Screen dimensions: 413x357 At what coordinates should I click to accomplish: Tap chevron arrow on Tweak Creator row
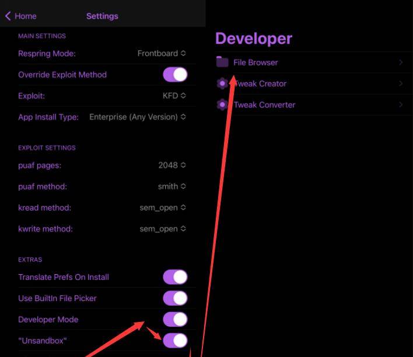(401, 83)
